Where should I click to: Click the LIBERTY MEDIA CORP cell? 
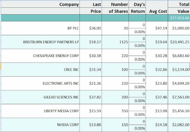(62, 111)
